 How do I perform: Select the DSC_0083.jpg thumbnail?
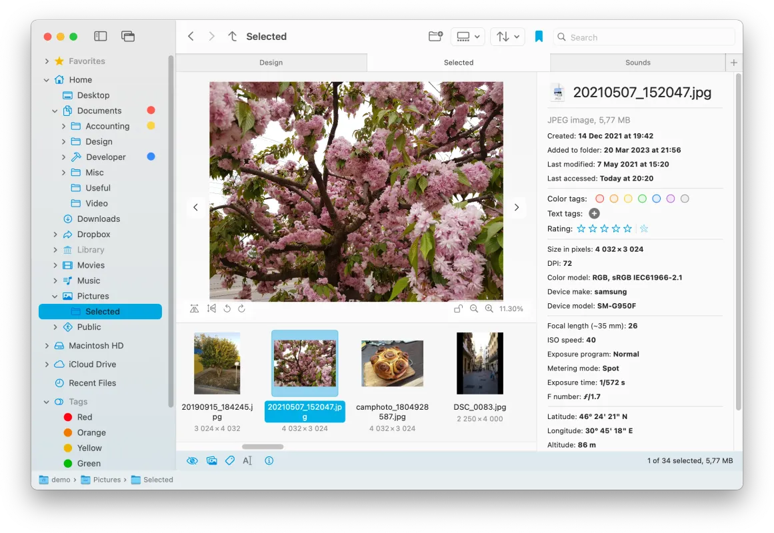pyautogui.click(x=479, y=363)
